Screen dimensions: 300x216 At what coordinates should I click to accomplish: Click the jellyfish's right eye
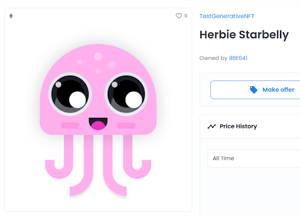point(127,94)
